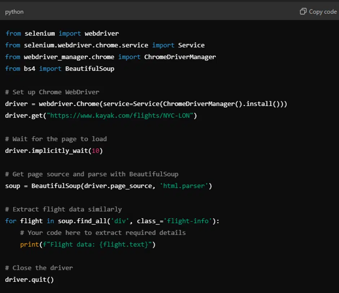
Task: Click the print keyword in the loop
Action: (30, 244)
